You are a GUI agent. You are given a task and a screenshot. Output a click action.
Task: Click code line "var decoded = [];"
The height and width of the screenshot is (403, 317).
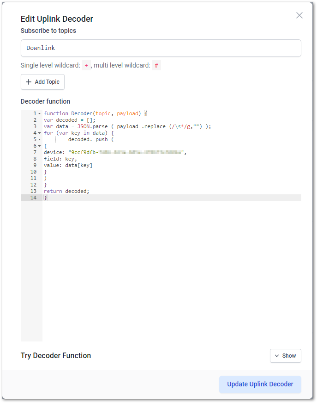pyautogui.click(x=70, y=120)
